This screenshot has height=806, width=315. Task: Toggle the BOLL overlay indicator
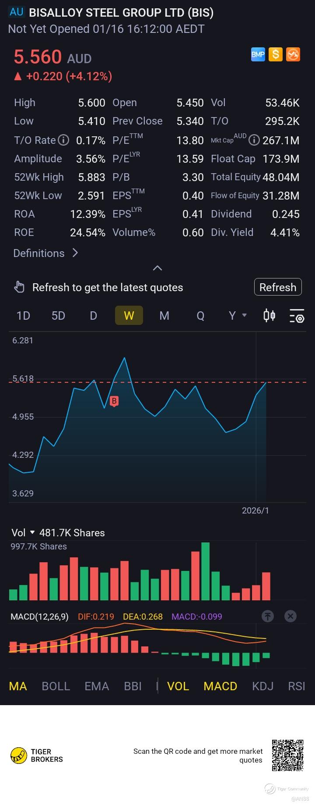[x=56, y=686]
